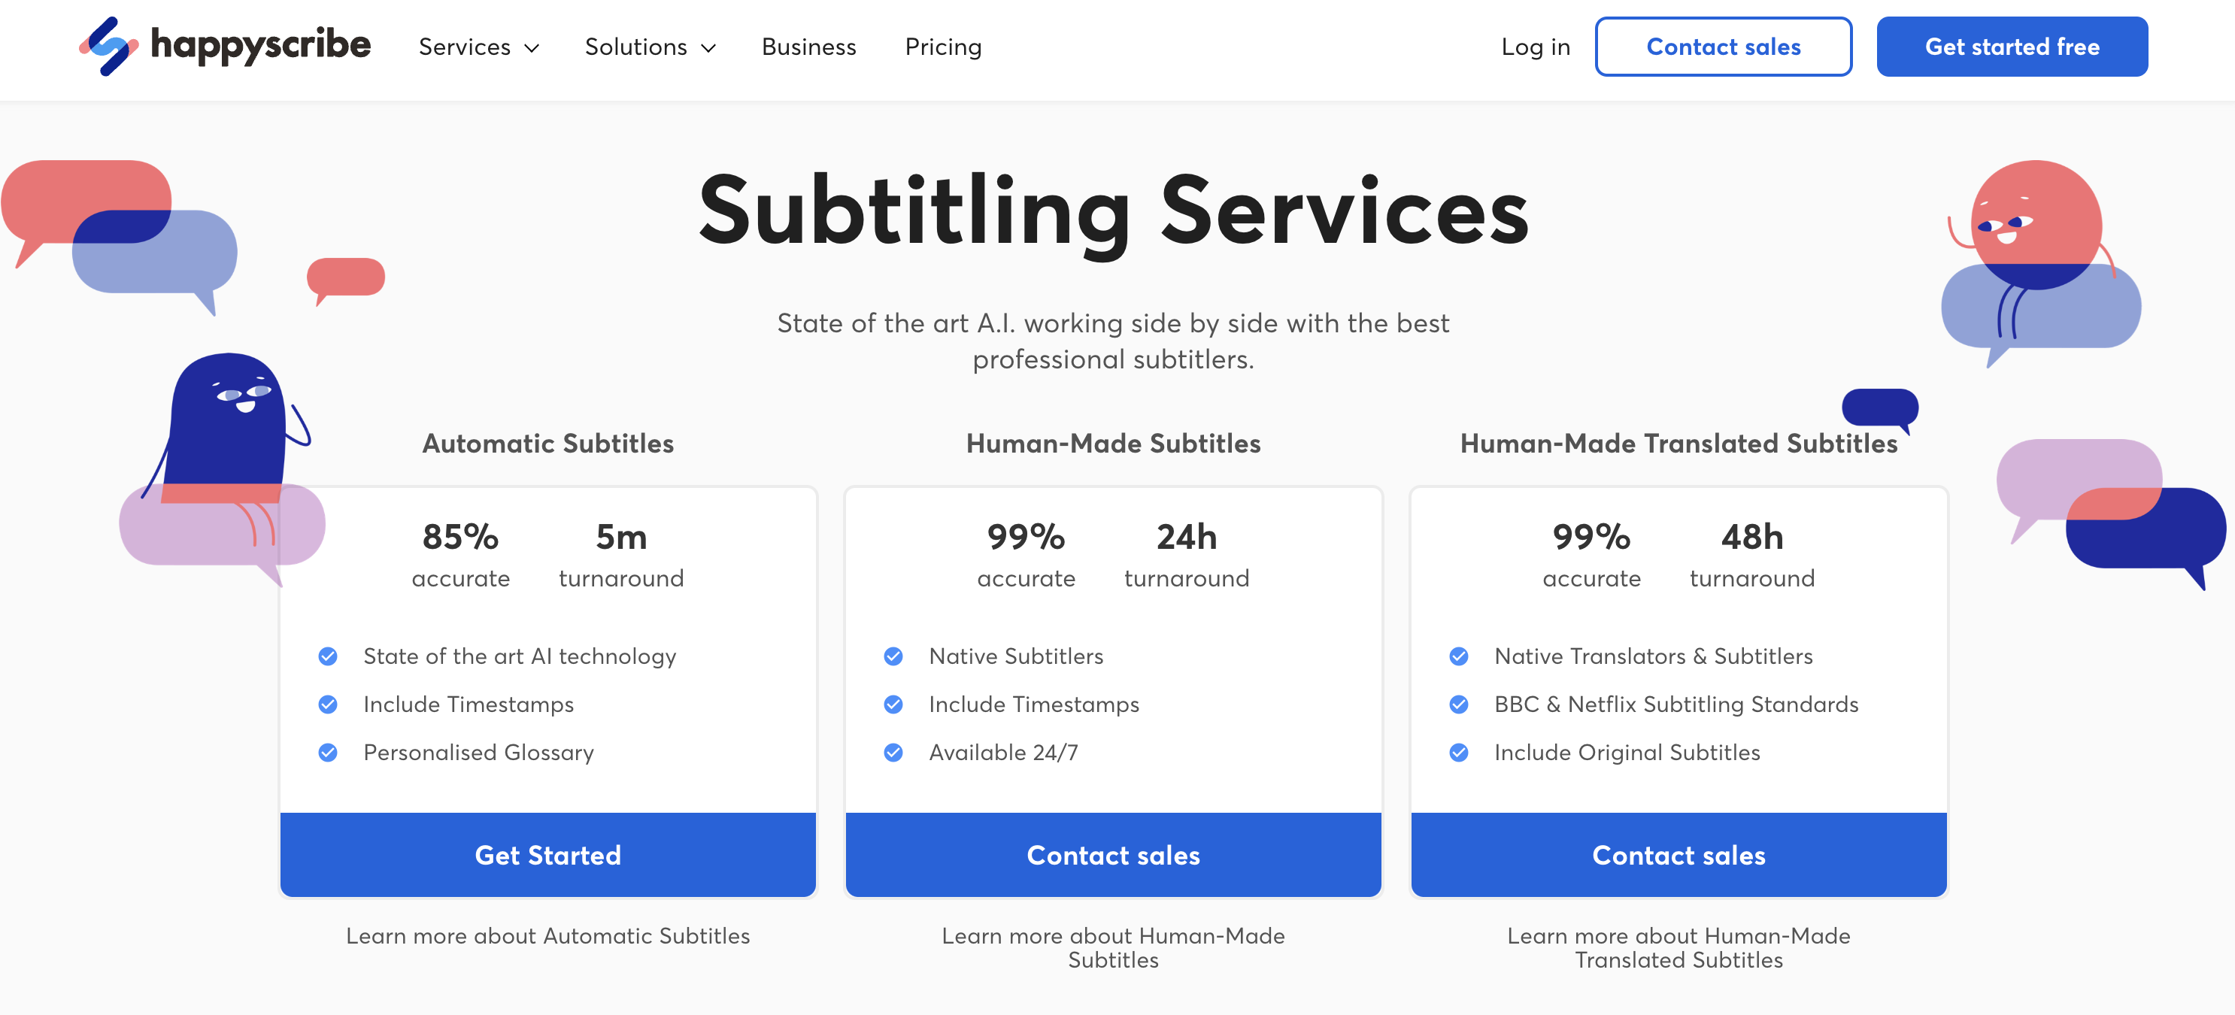Viewport: 2235px width, 1015px height.
Task: Click Contact sales in the top navigation
Action: pyautogui.click(x=1723, y=47)
